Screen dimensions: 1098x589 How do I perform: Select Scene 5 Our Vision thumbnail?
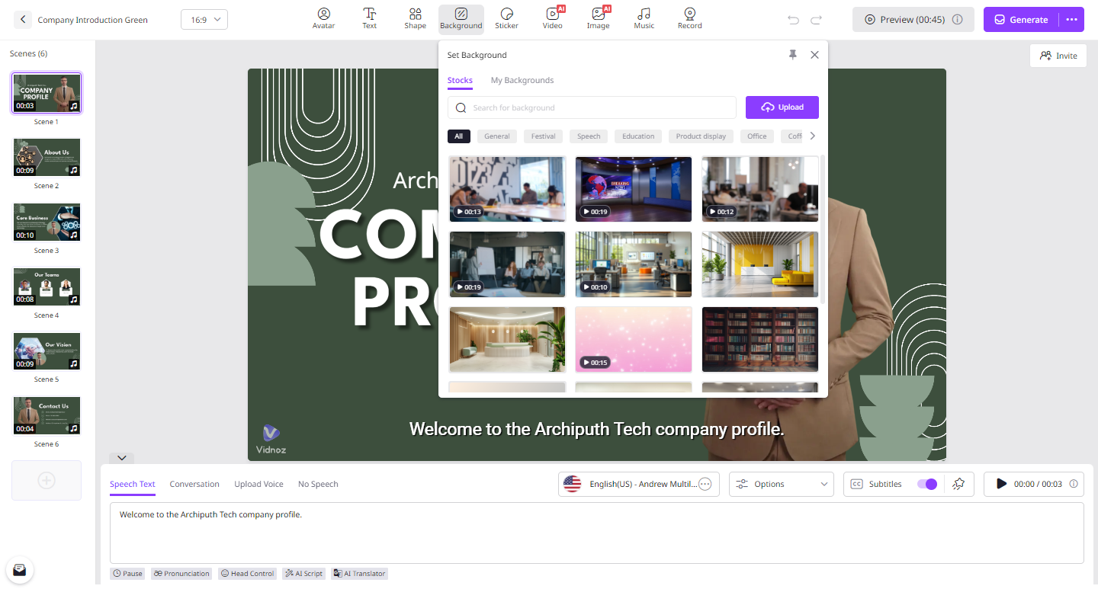pyautogui.click(x=47, y=351)
